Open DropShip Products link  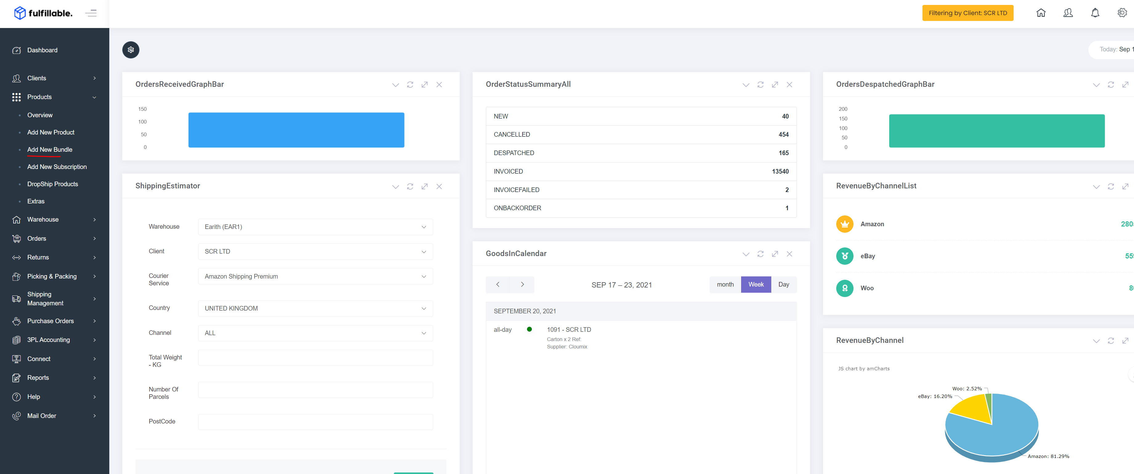(x=52, y=184)
